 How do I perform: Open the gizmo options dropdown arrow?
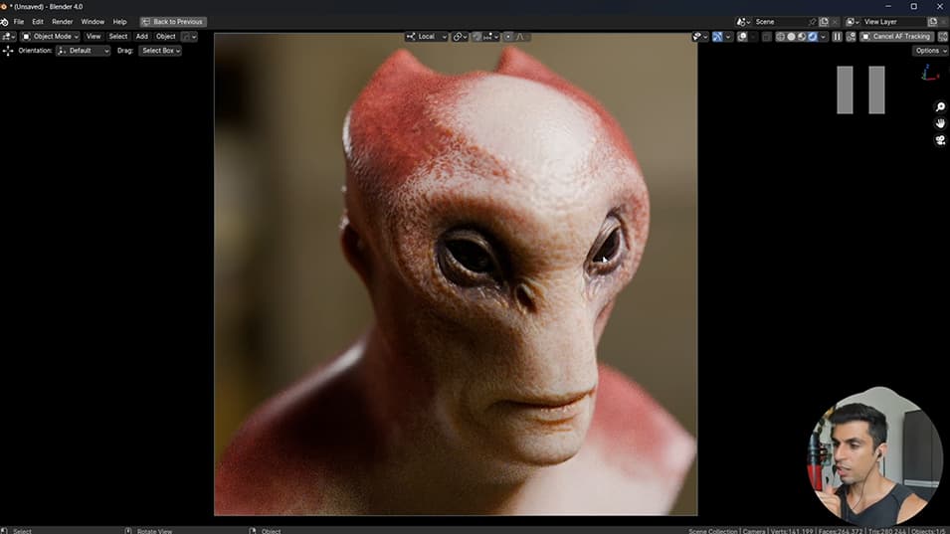pos(728,37)
